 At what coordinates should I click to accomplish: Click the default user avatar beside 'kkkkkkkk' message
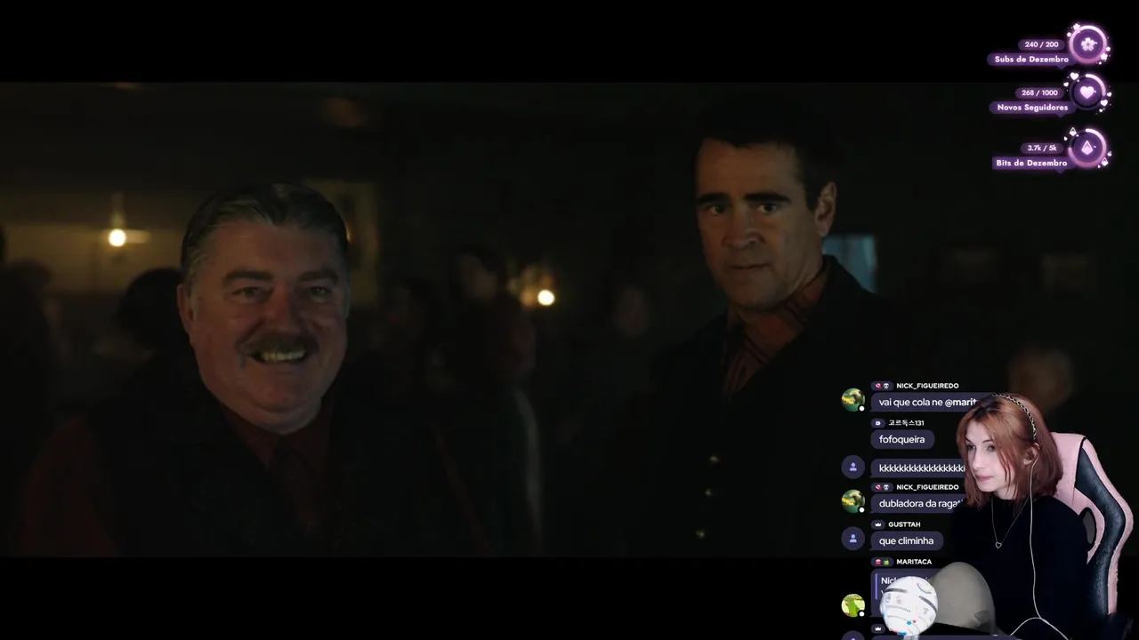pyautogui.click(x=852, y=466)
